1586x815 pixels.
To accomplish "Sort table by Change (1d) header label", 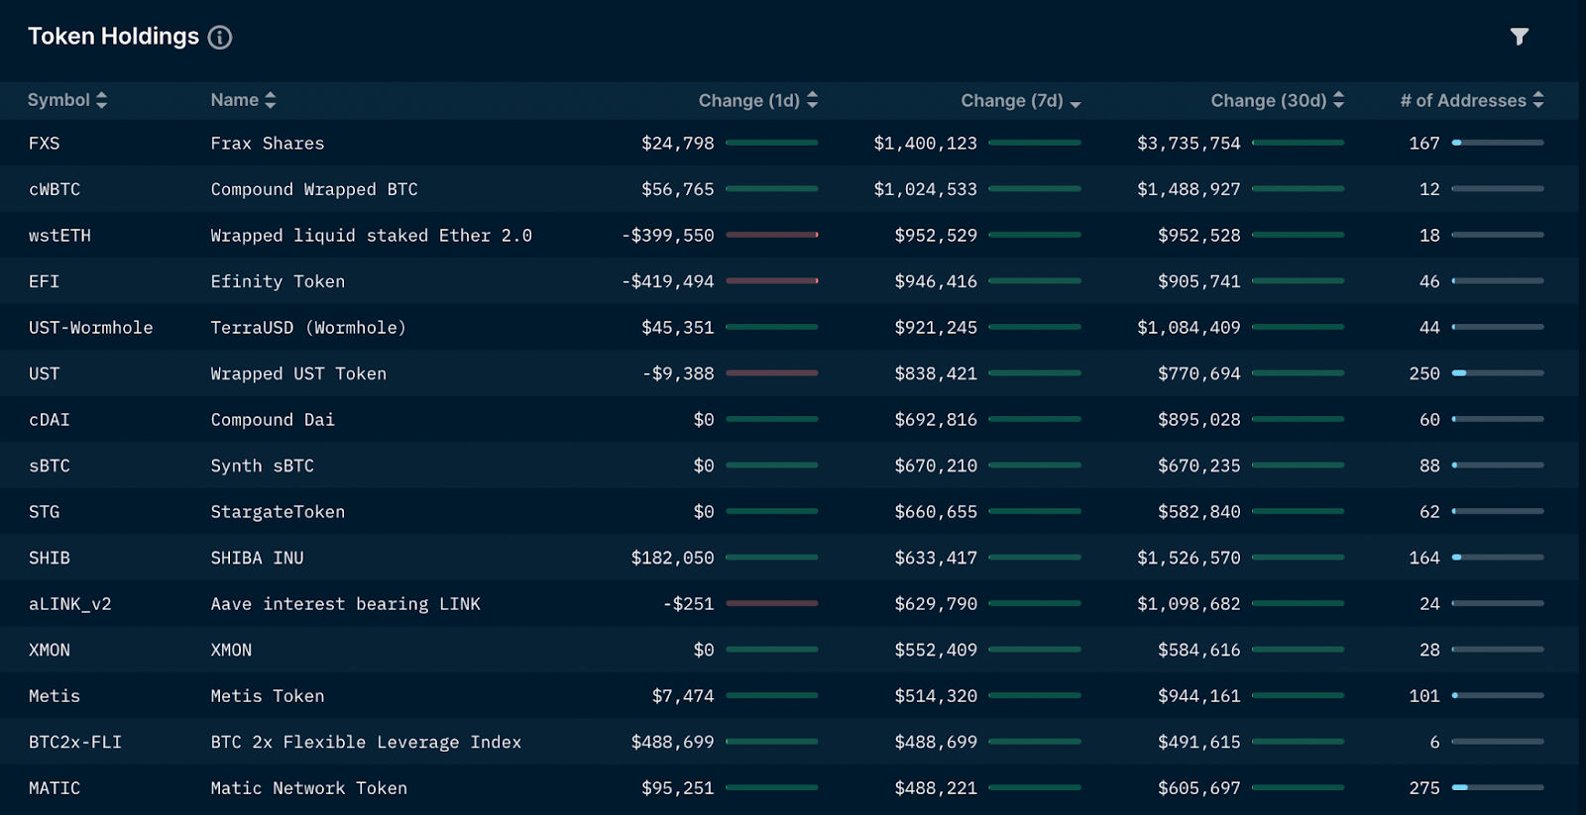I will [748, 100].
